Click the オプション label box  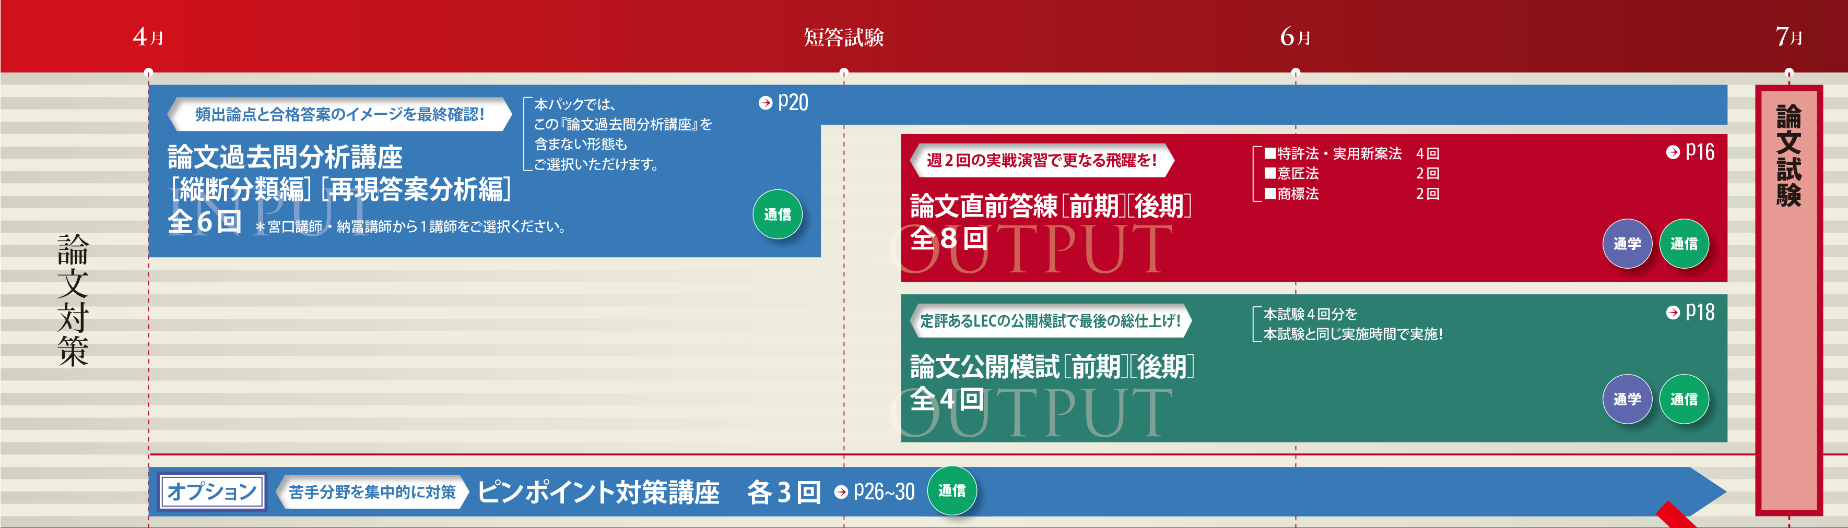pos(211,491)
